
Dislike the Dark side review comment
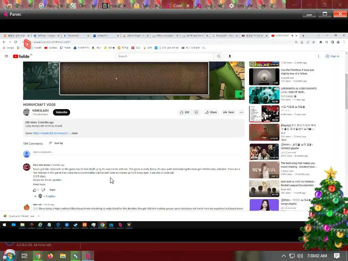point(43,190)
